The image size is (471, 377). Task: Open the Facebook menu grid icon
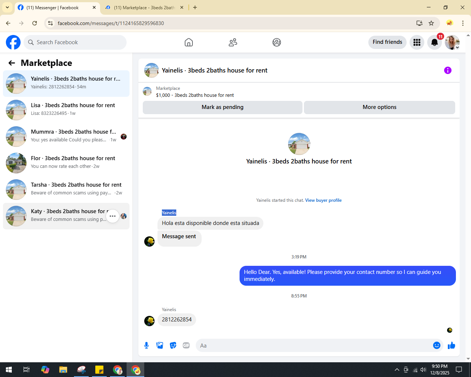[x=417, y=42]
